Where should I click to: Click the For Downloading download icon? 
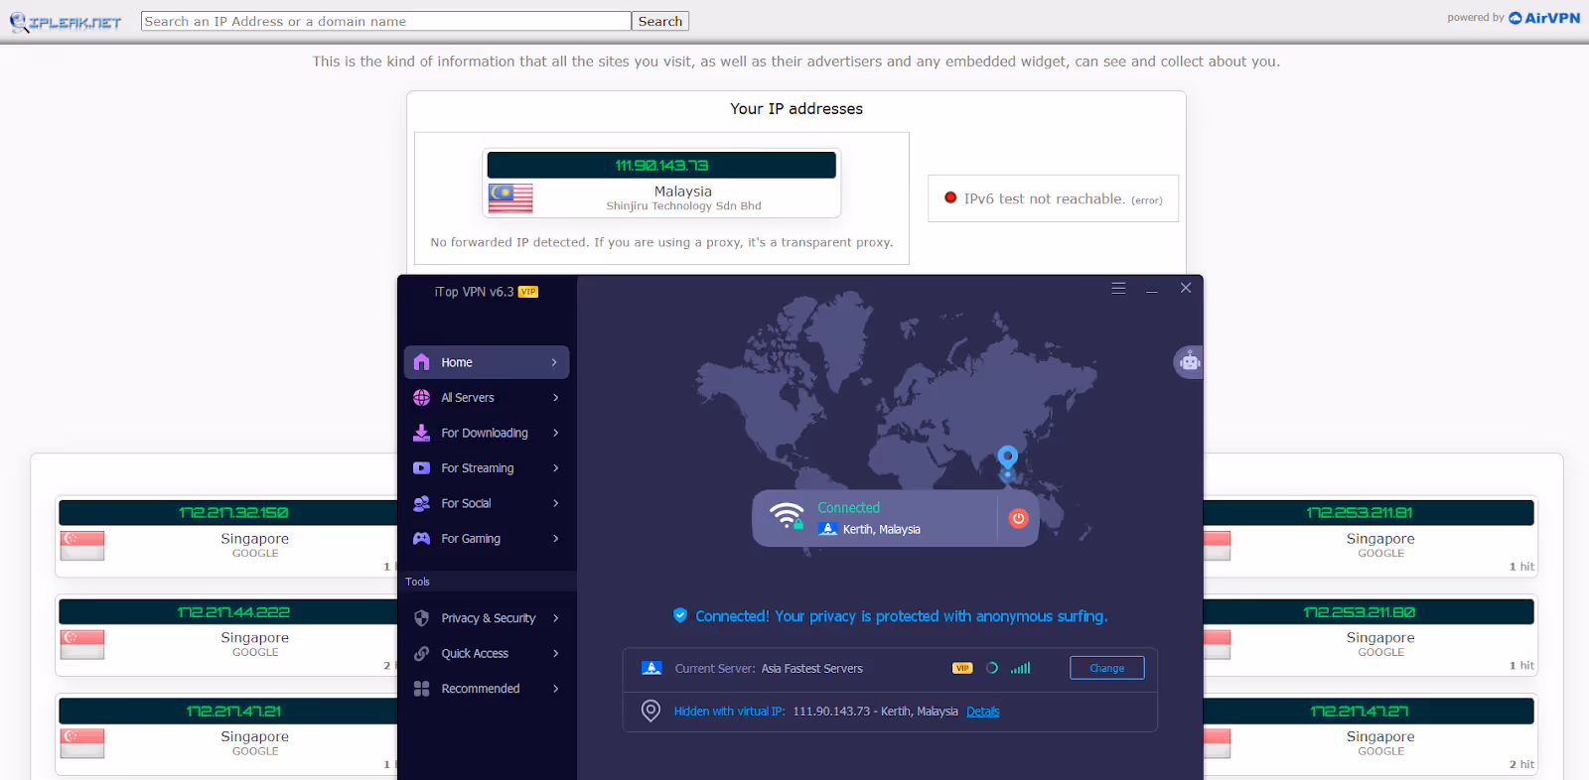[421, 433]
